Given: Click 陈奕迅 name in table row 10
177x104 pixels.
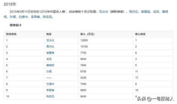Looking at the screenshot, I should coord(50,97).
